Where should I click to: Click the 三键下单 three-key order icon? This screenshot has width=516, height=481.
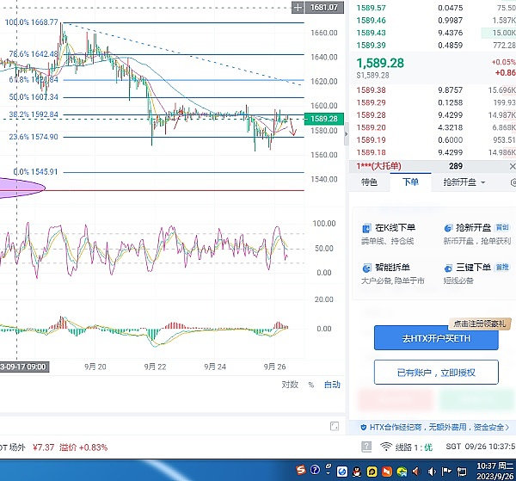pyautogui.click(x=447, y=268)
